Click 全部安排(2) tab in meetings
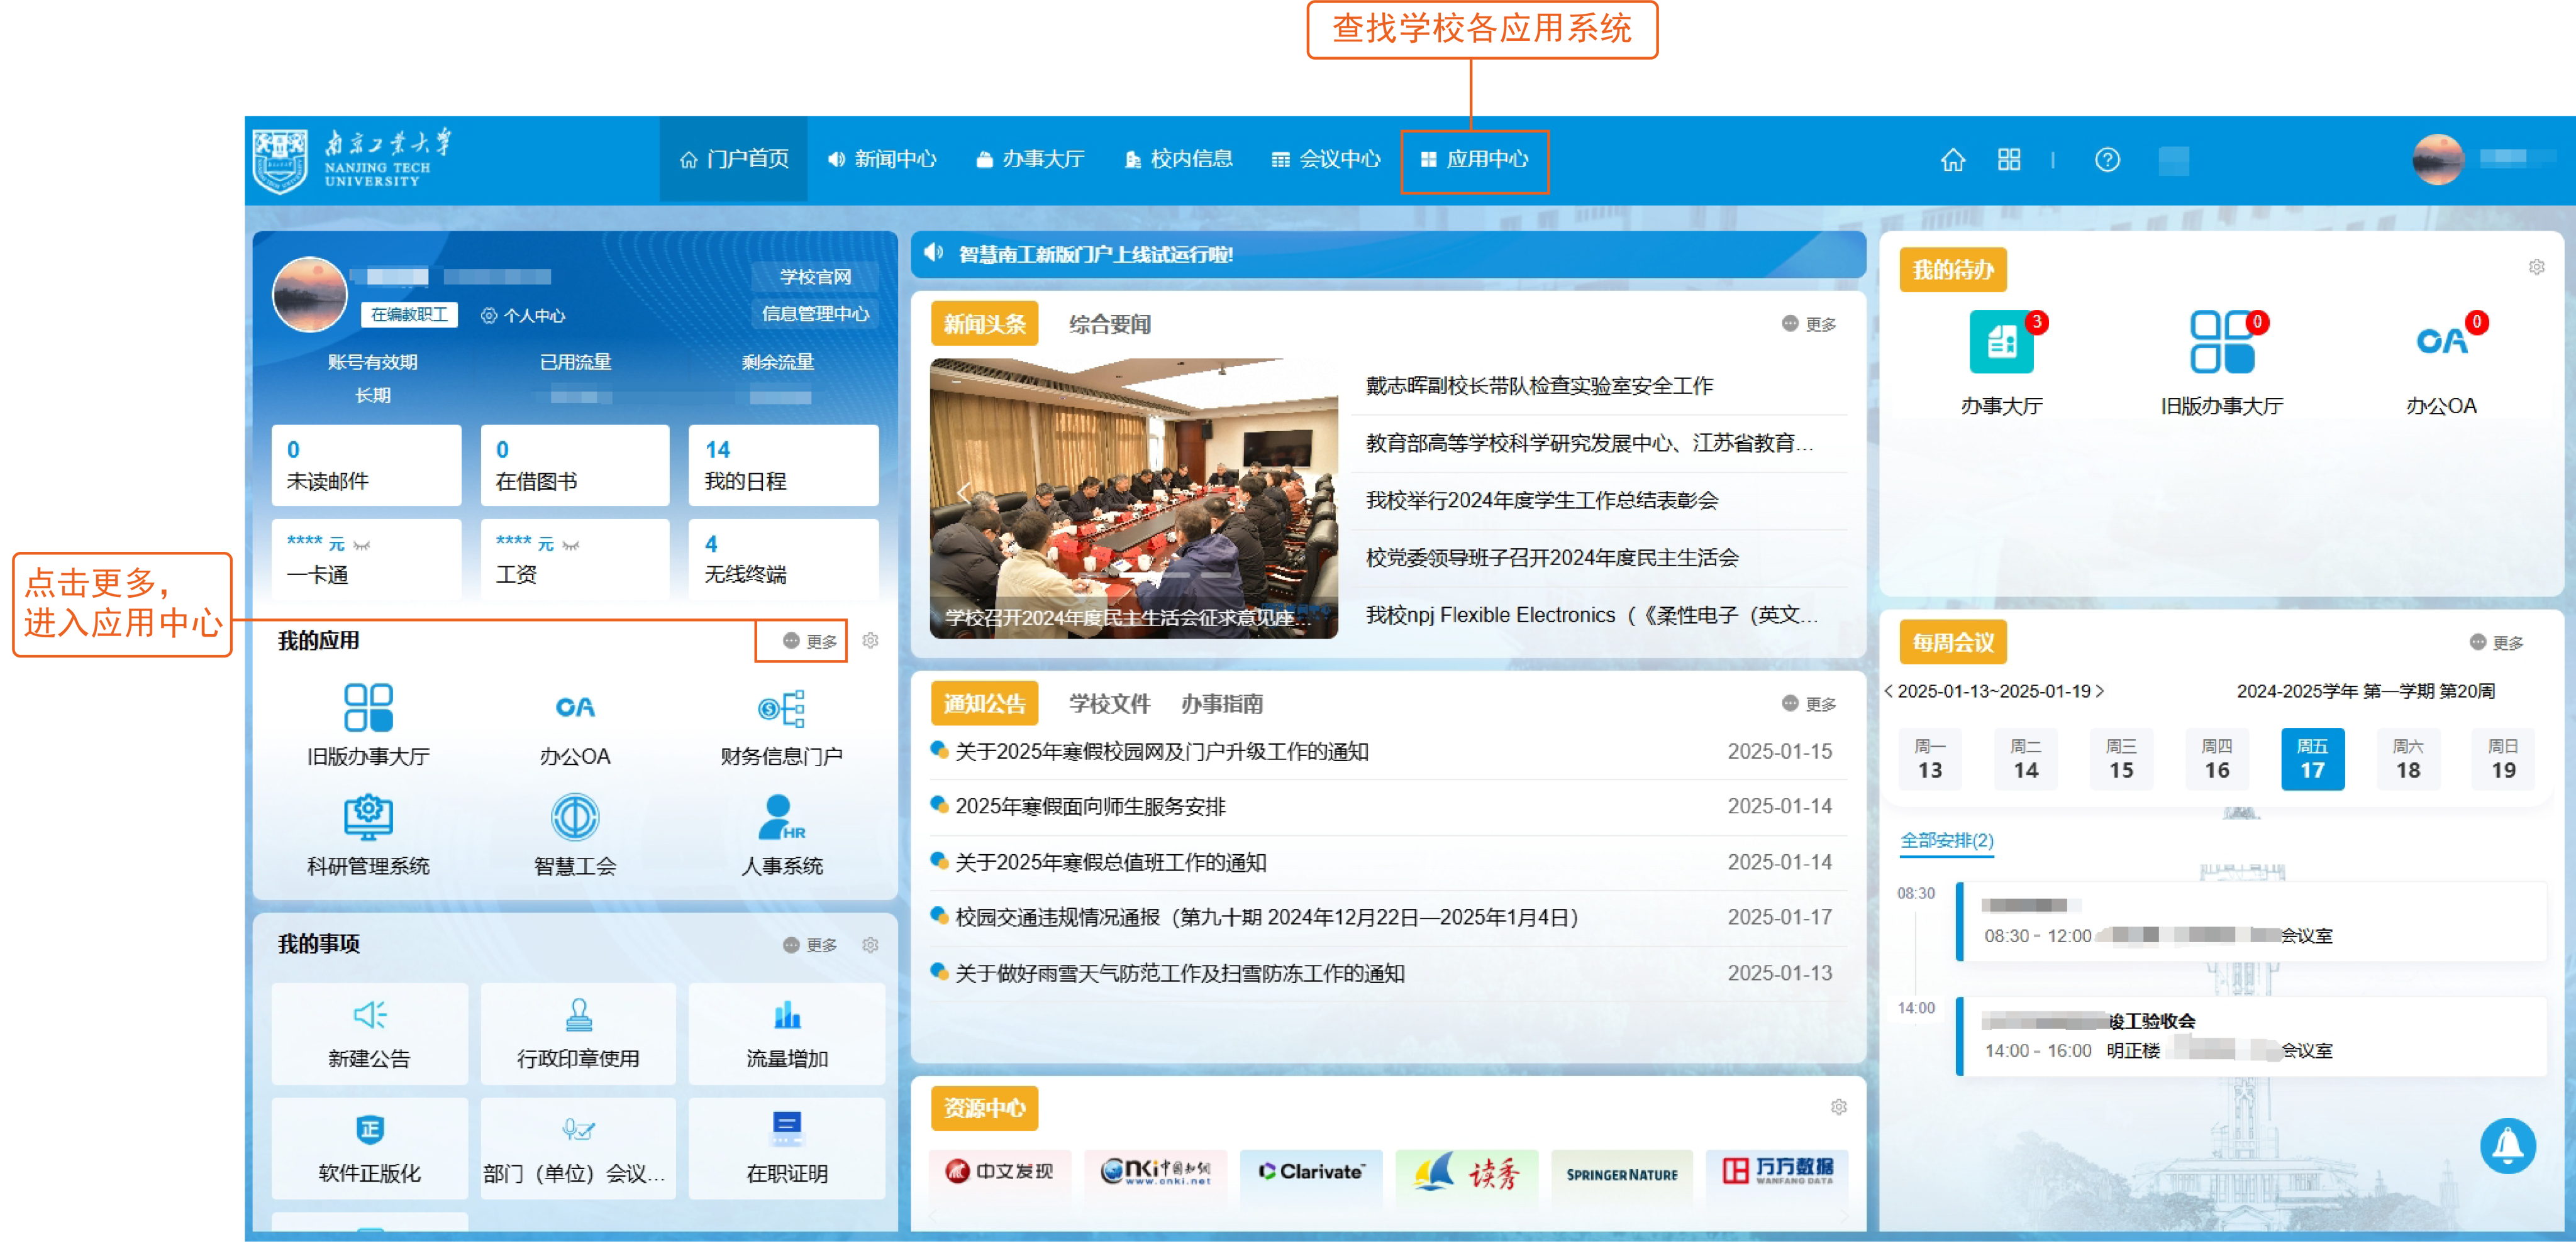 pyautogui.click(x=1946, y=842)
